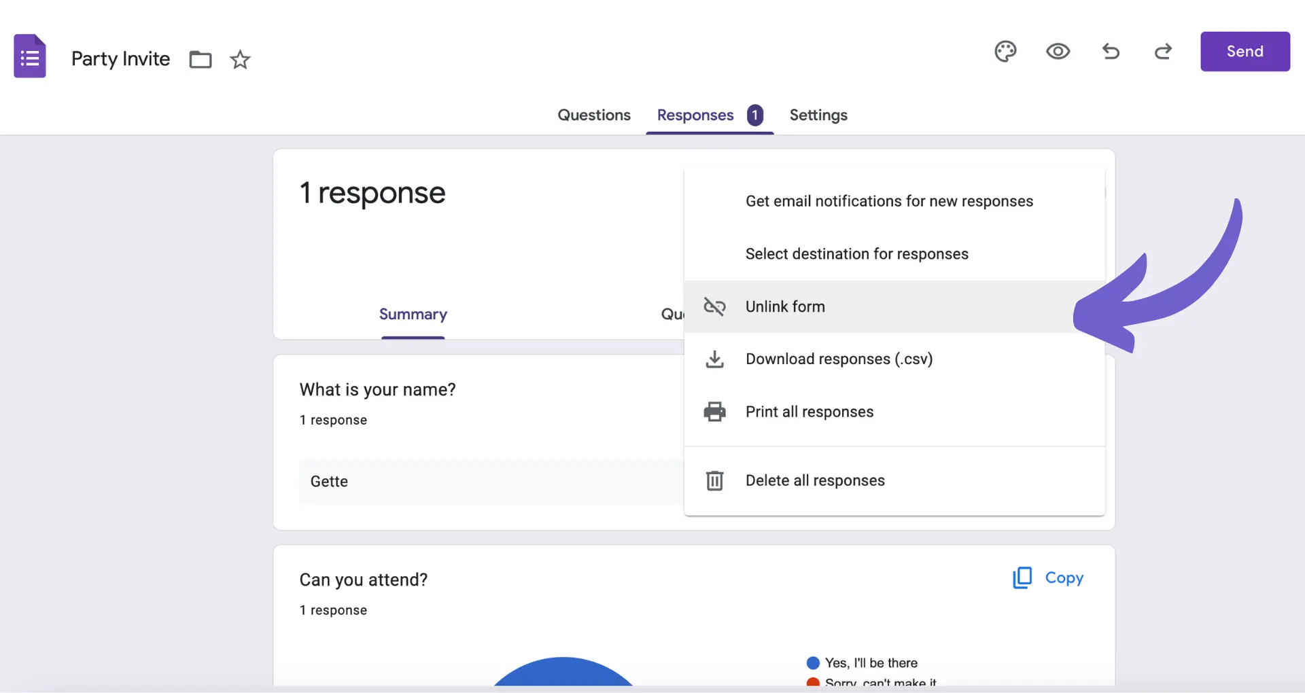Move form to folder icon
Image resolution: width=1305 pixels, height=693 pixels.
(x=201, y=60)
